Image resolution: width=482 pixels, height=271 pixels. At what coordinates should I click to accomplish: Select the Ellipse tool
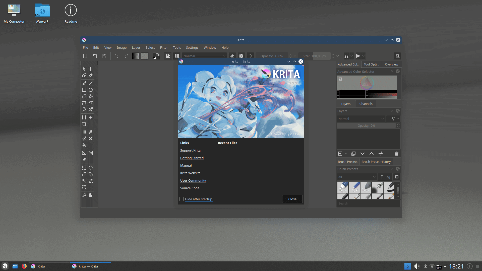[x=91, y=90]
